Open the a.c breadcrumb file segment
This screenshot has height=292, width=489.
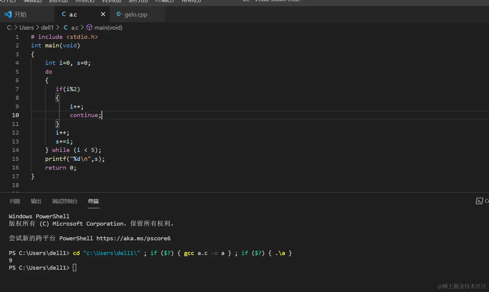pos(75,28)
